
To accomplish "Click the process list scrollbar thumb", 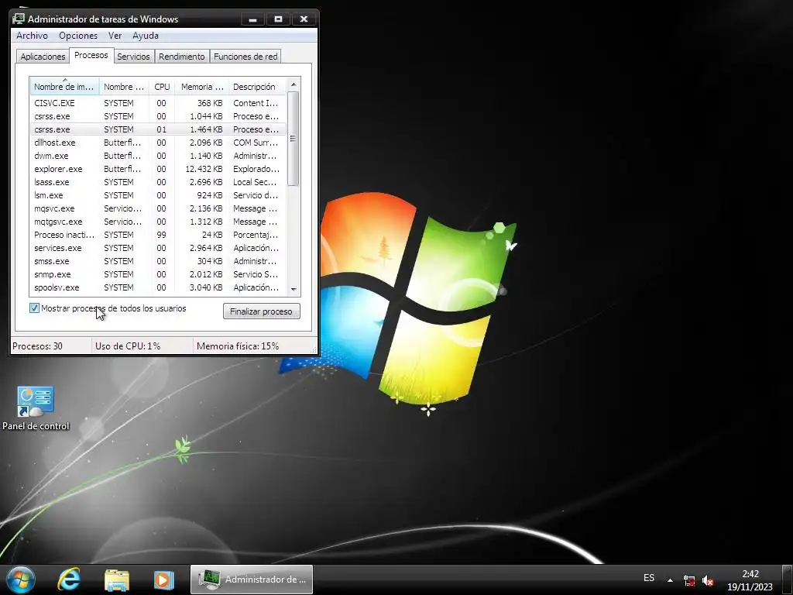I will 294,139.
